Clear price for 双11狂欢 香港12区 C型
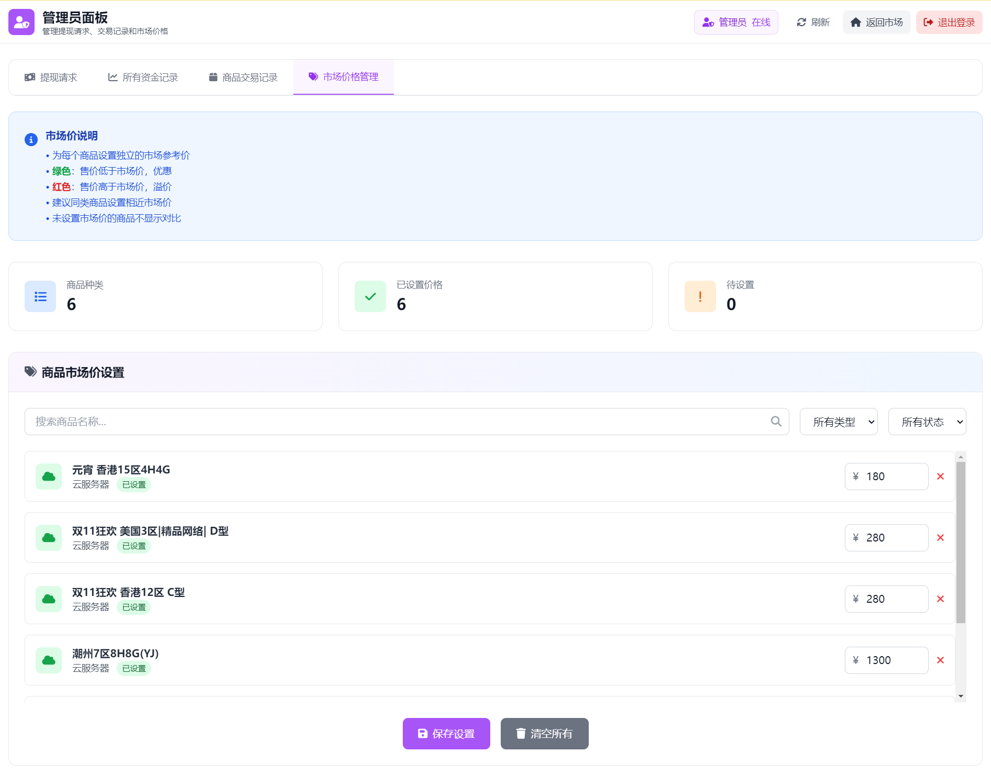The height and width of the screenshot is (774, 991). tap(940, 599)
